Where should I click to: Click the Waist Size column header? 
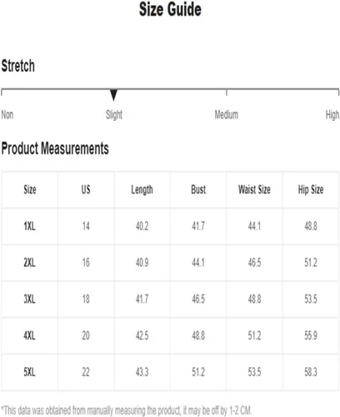click(x=254, y=189)
